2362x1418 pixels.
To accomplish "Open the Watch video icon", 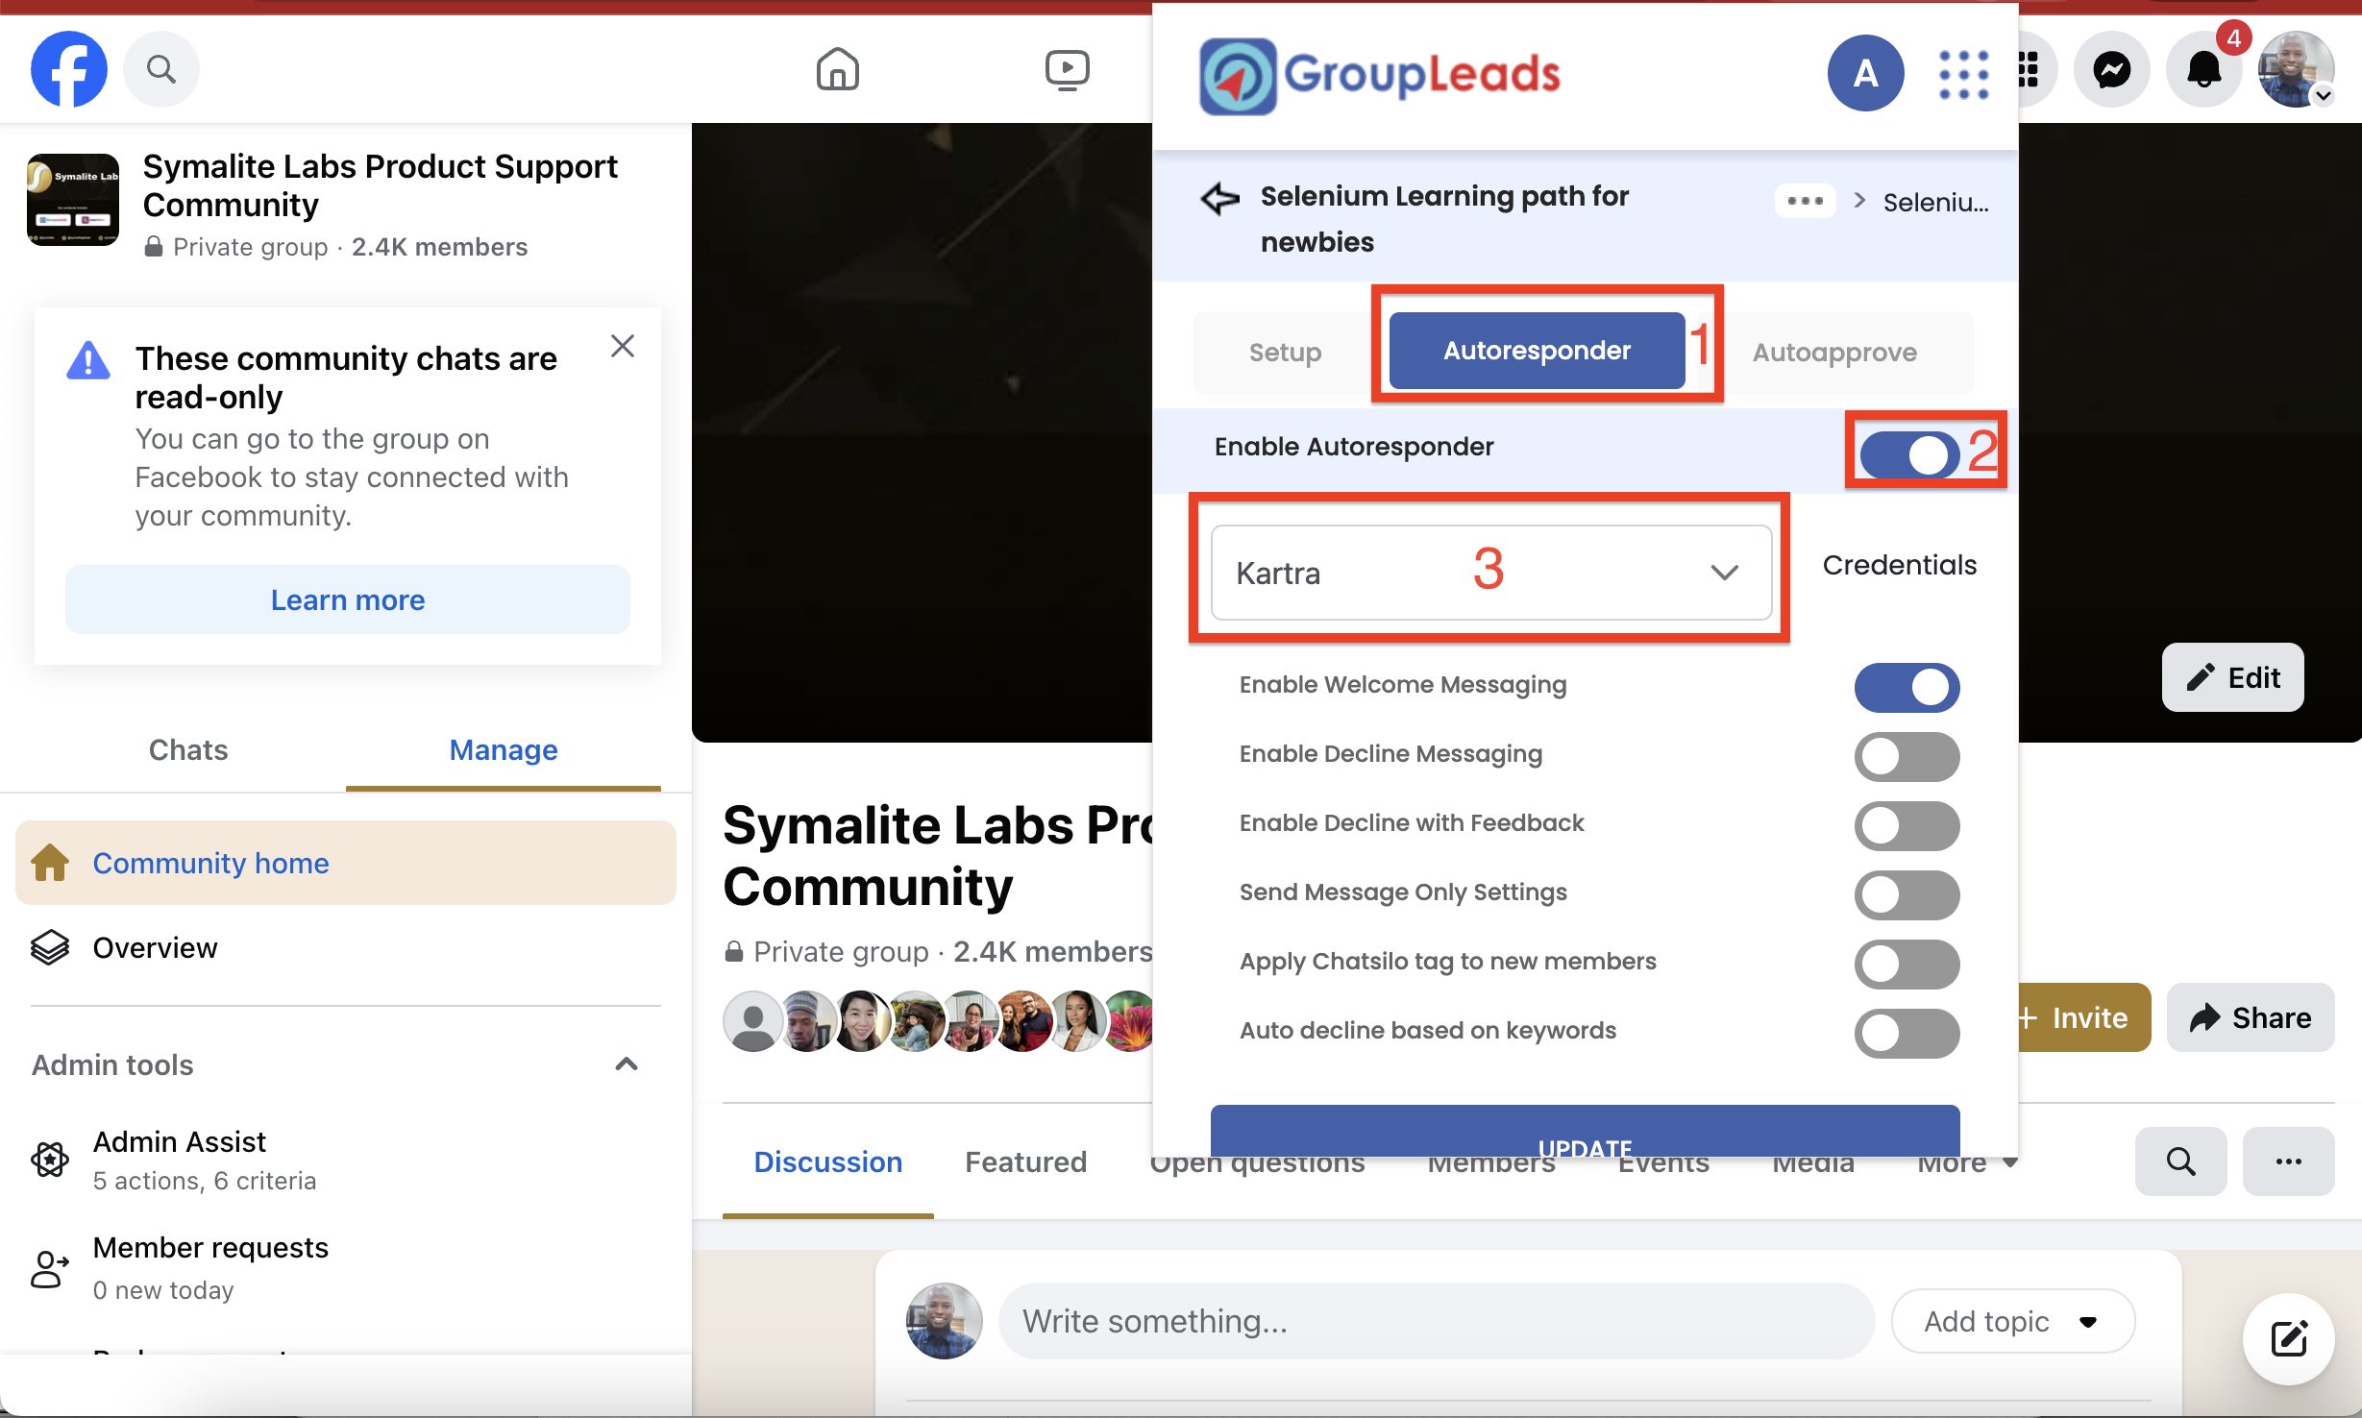I will point(1067,69).
